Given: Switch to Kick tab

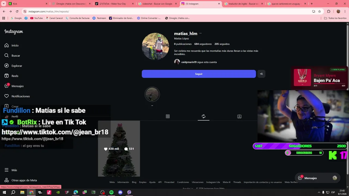Looking at the screenshot, I should (28, 4).
